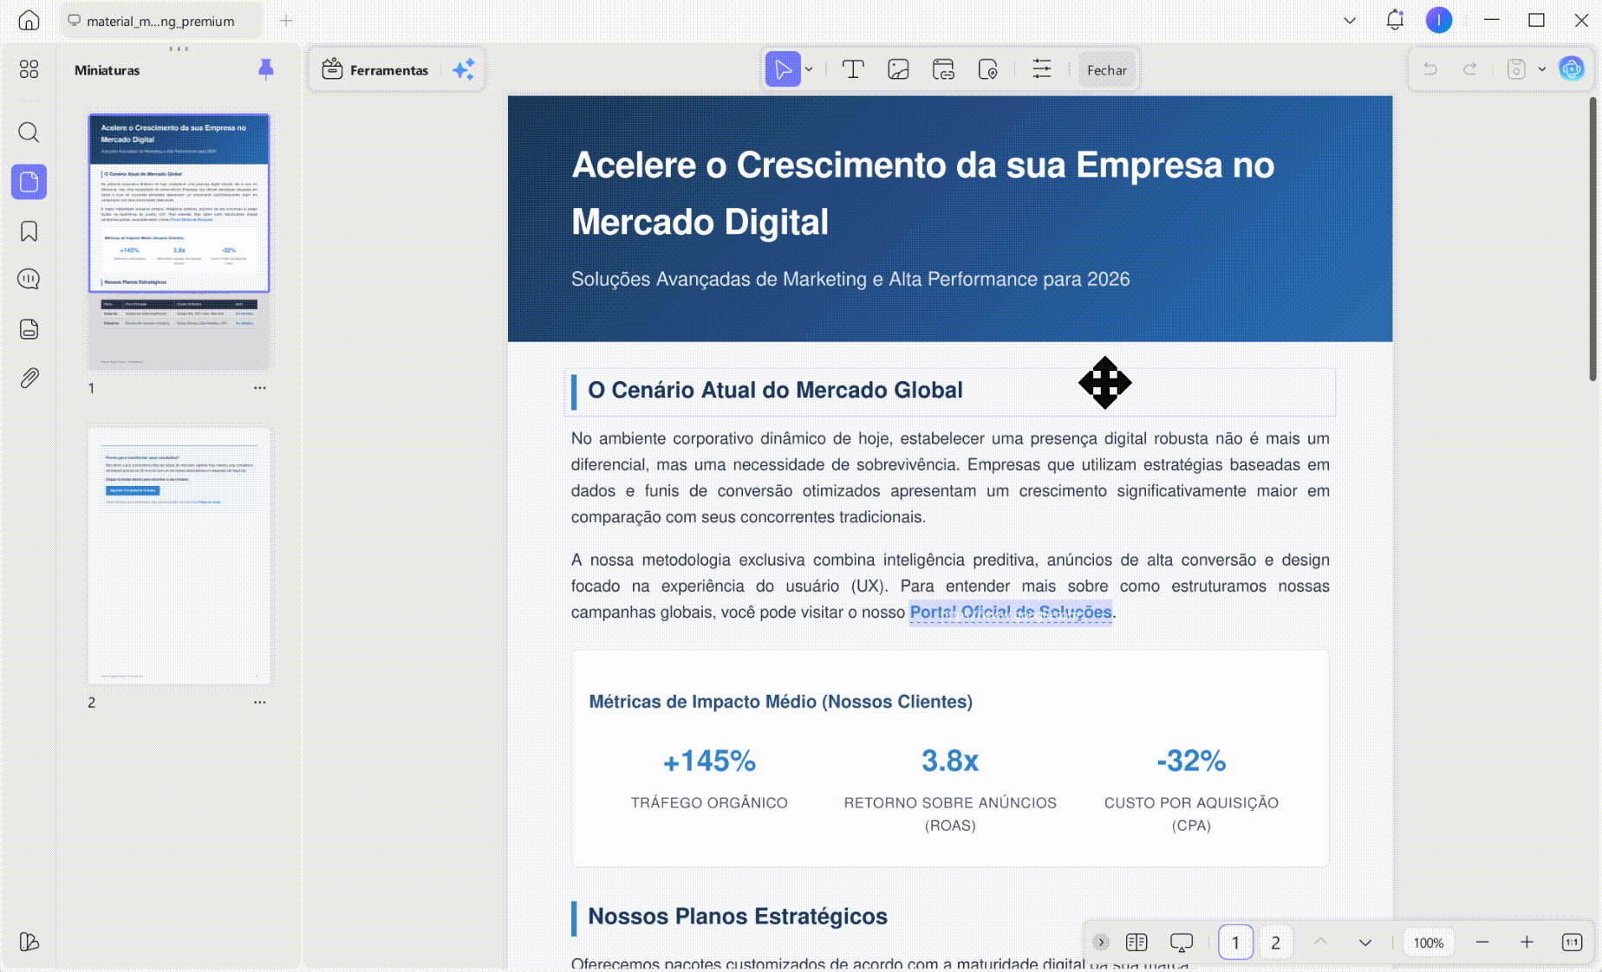This screenshot has height=972, width=1602.
Task: Choose the add image tool
Action: [x=898, y=69]
